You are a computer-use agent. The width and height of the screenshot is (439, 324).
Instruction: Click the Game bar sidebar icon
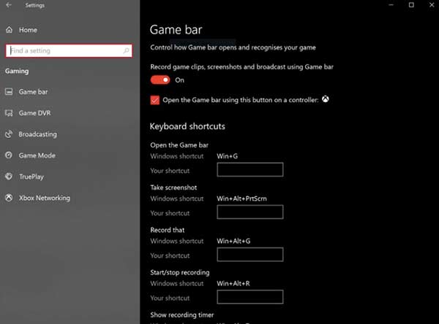pyautogui.click(x=9, y=92)
